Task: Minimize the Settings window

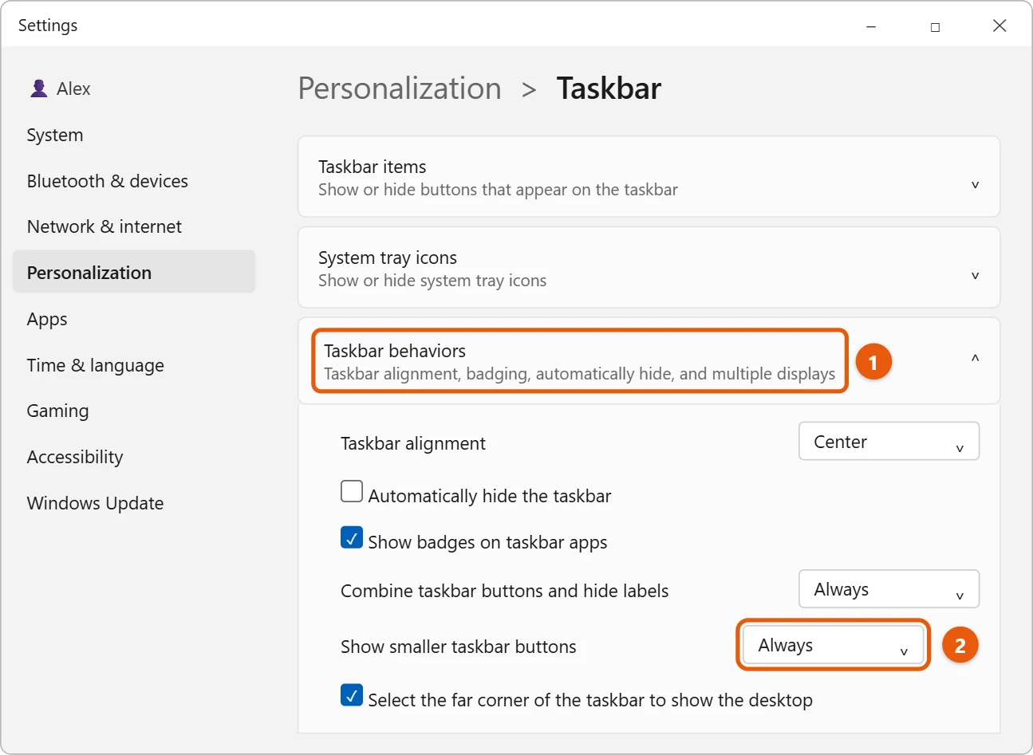Action: click(x=871, y=26)
